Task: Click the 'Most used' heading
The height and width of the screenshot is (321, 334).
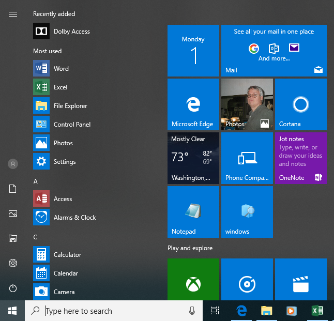Action: tap(47, 51)
